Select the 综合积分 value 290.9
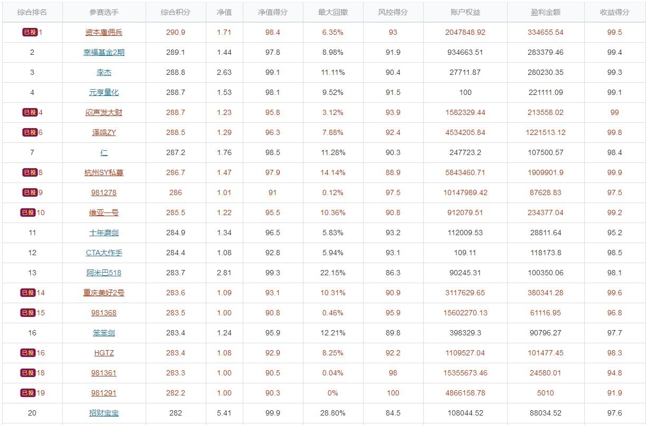Viewport: 648px width, 425px height. point(176,32)
